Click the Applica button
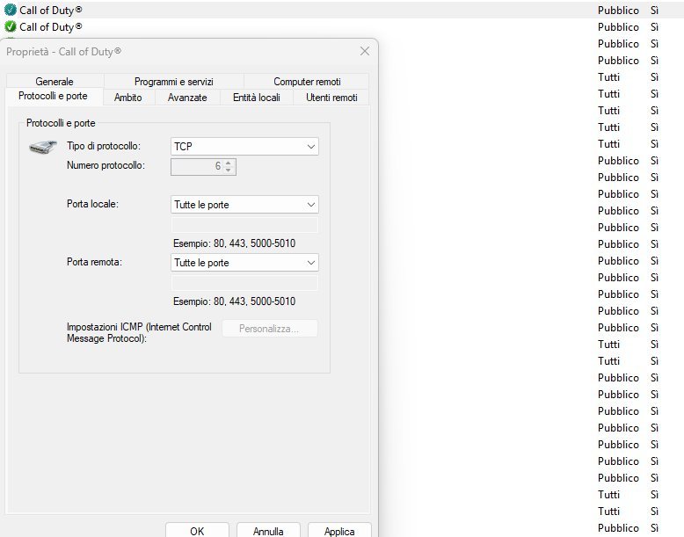The image size is (684, 537). point(339,531)
